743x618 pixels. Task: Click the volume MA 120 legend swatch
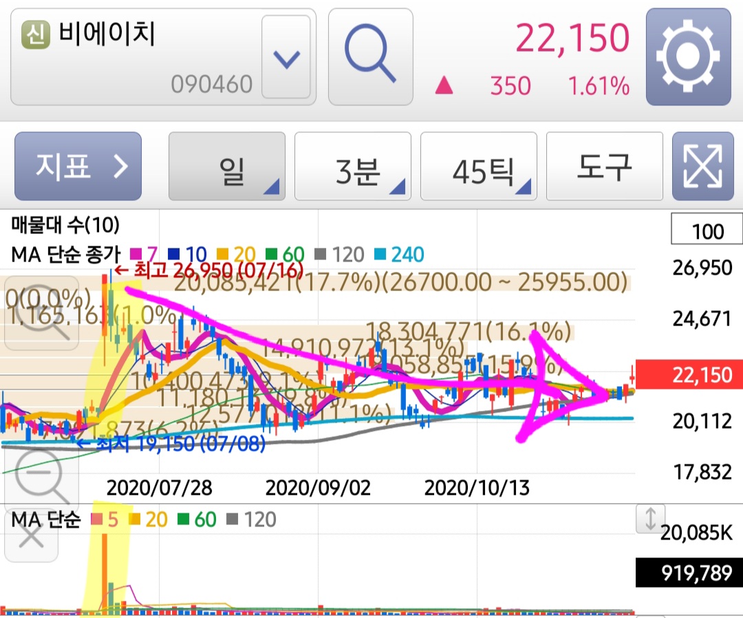tap(233, 520)
